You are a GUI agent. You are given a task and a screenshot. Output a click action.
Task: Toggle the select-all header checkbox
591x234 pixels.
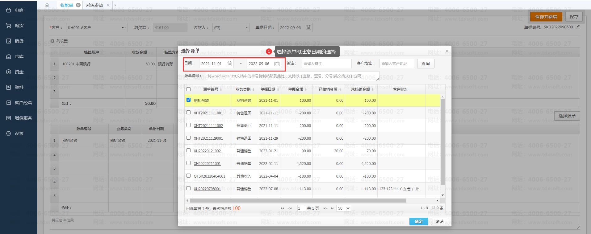coord(188,89)
